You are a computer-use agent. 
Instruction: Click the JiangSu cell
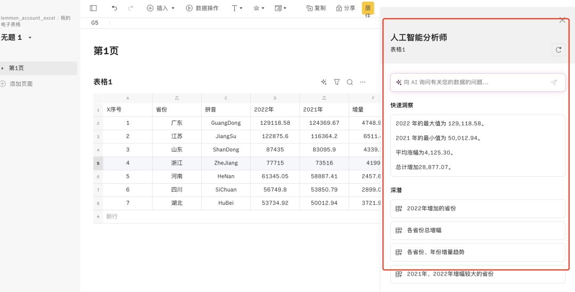point(226,136)
